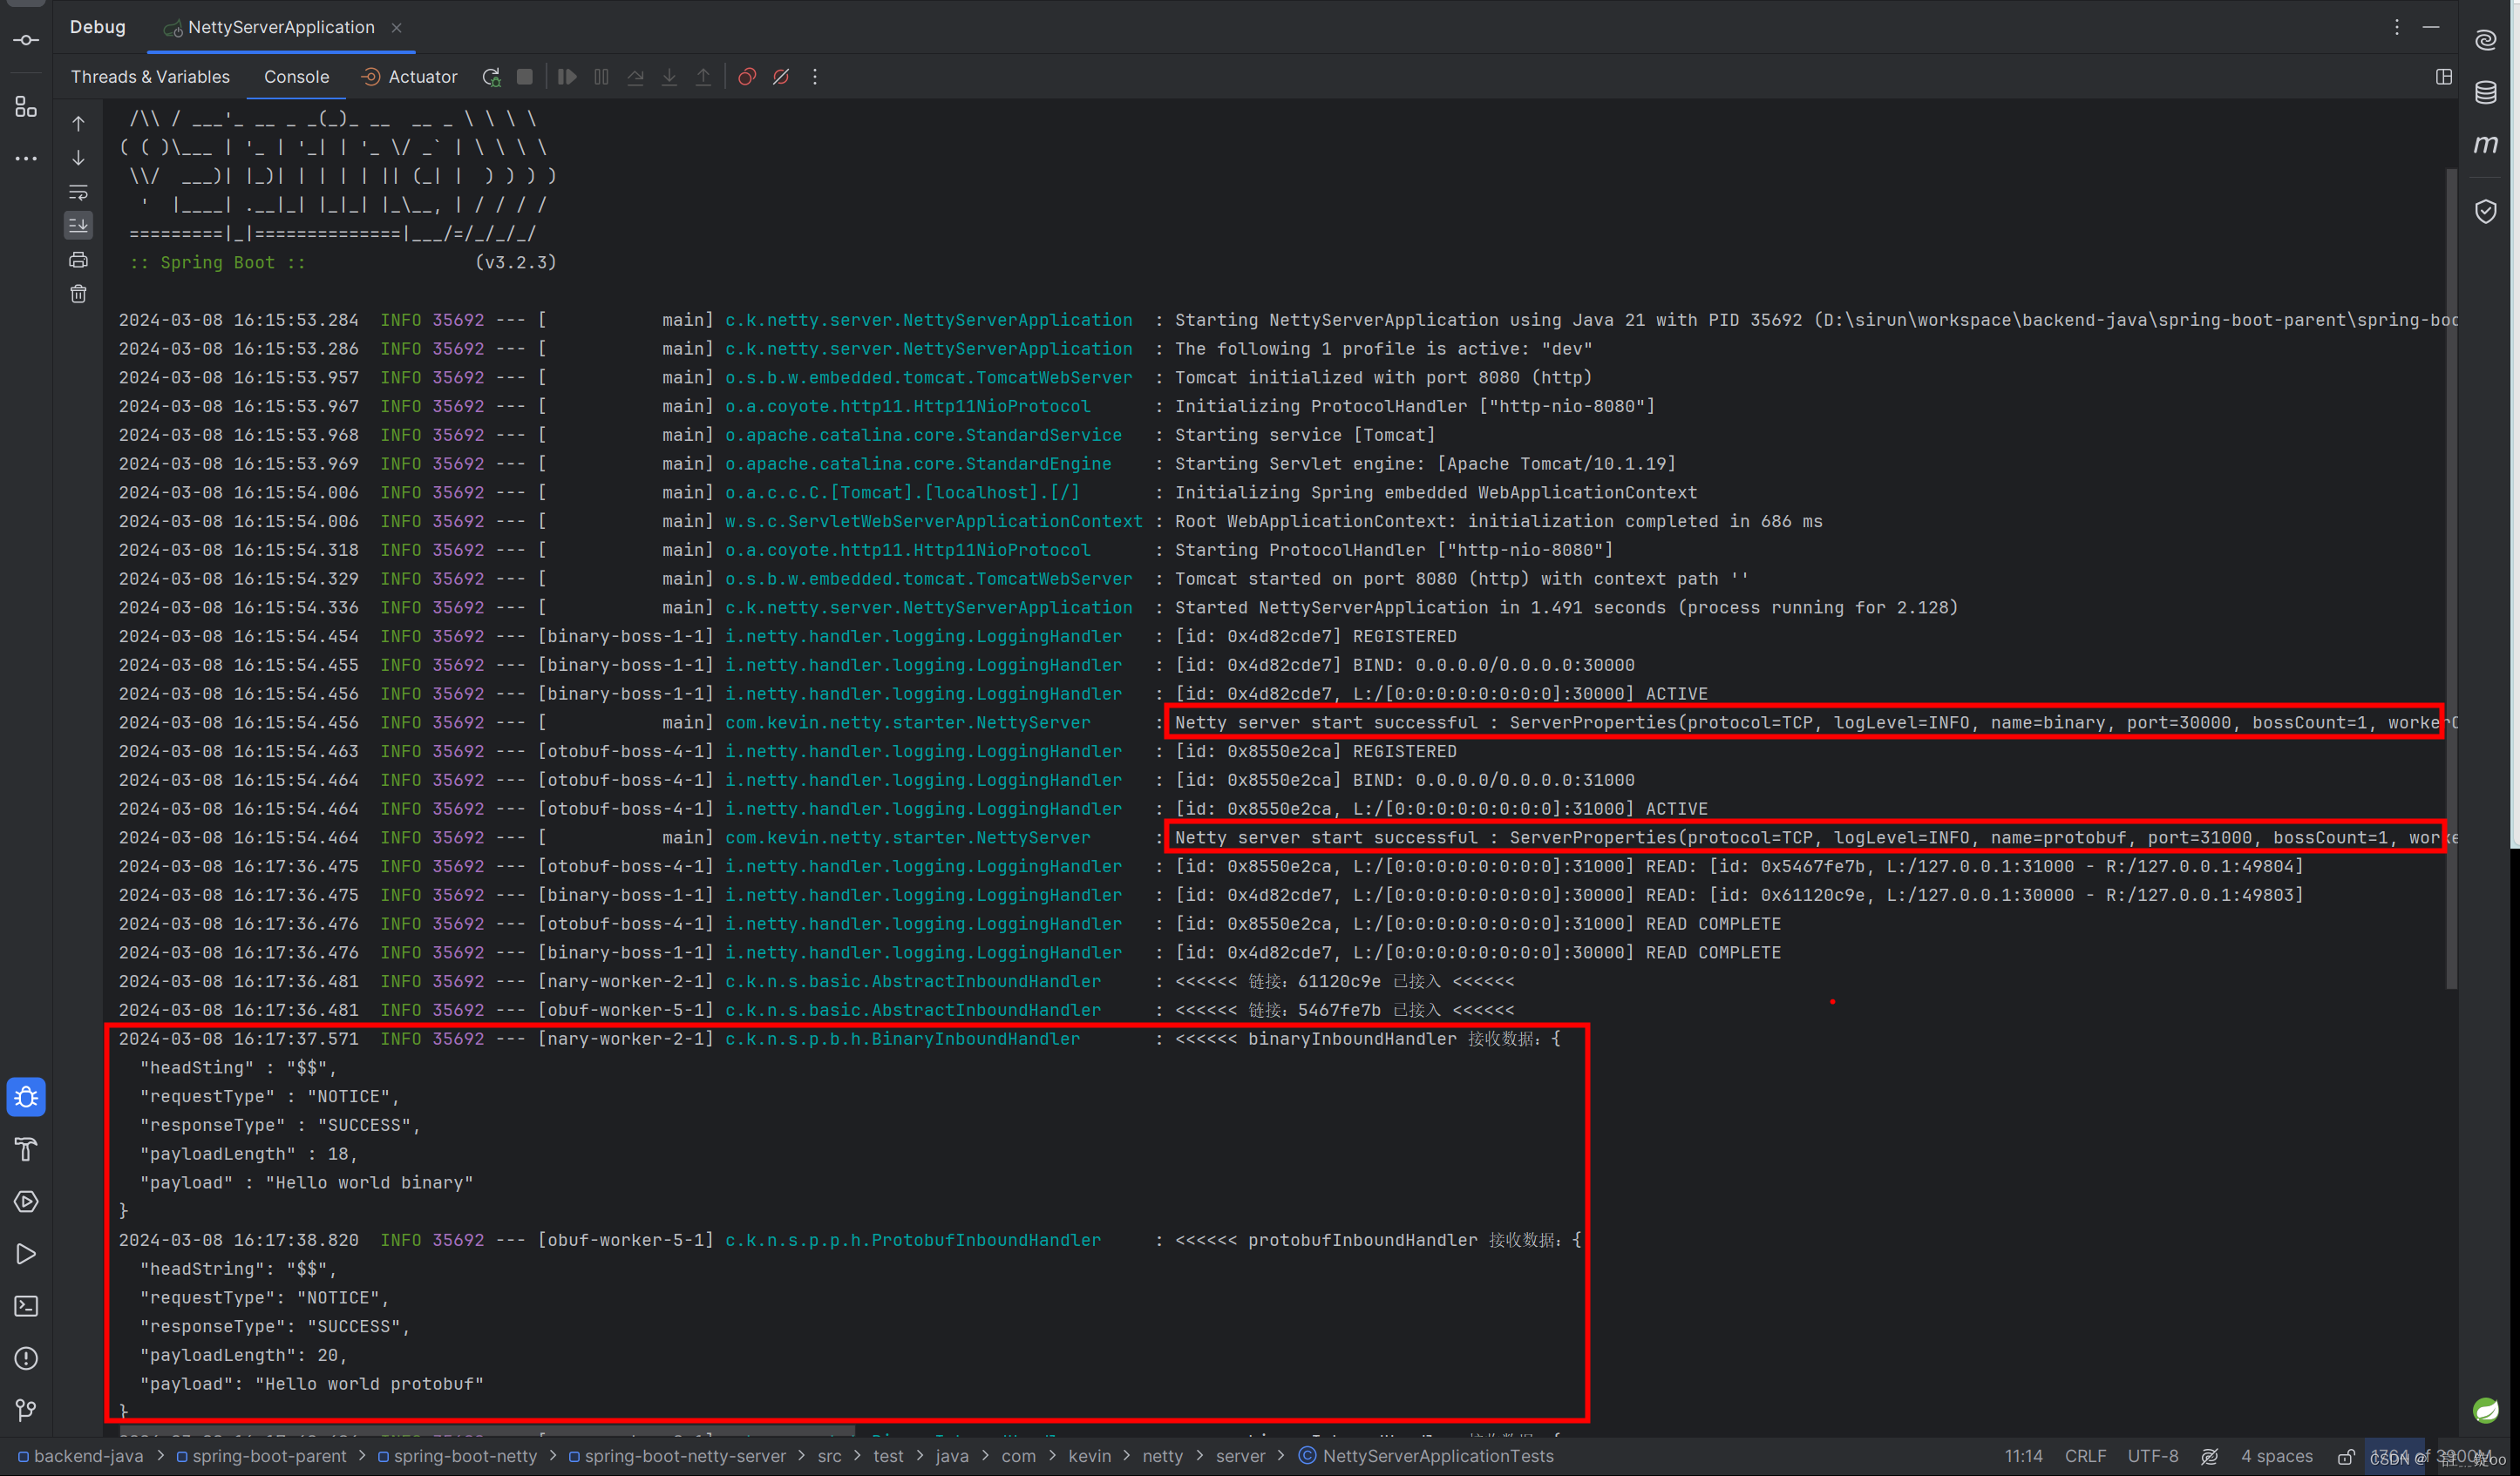Switch to Console tab

(296, 77)
